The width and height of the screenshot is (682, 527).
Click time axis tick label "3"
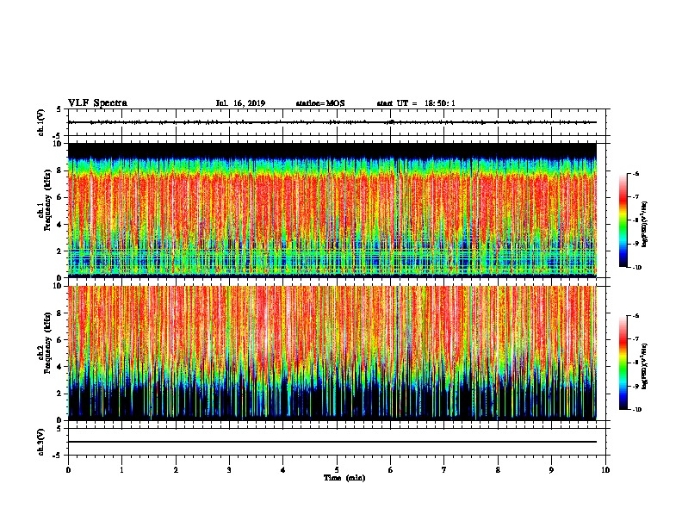pos(229,470)
